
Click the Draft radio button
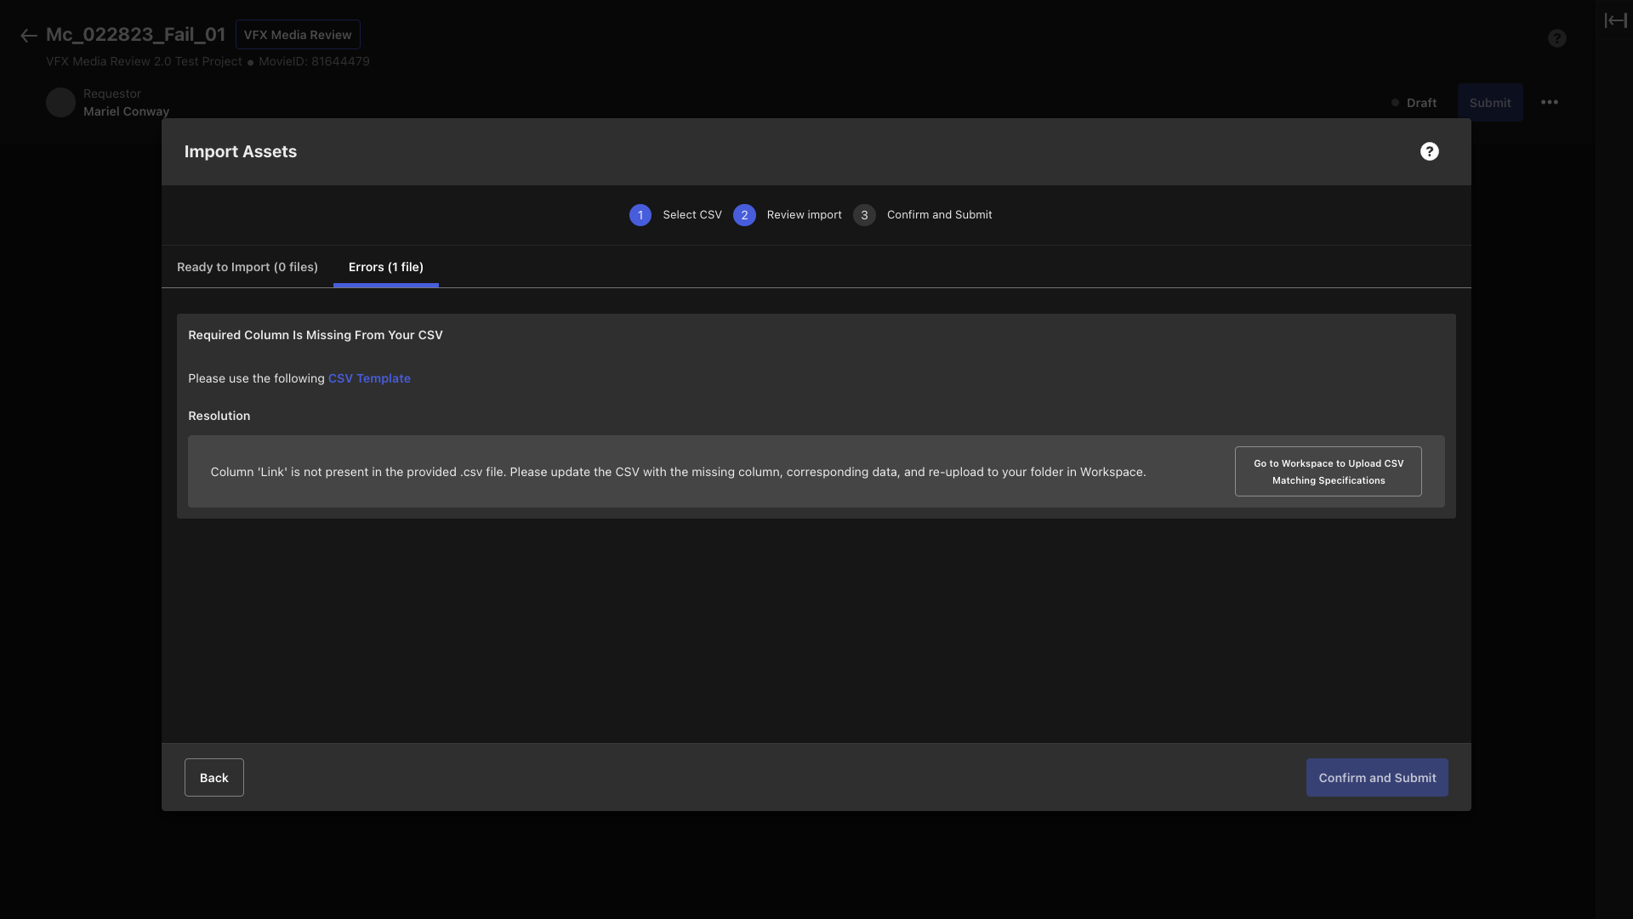click(1395, 102)
